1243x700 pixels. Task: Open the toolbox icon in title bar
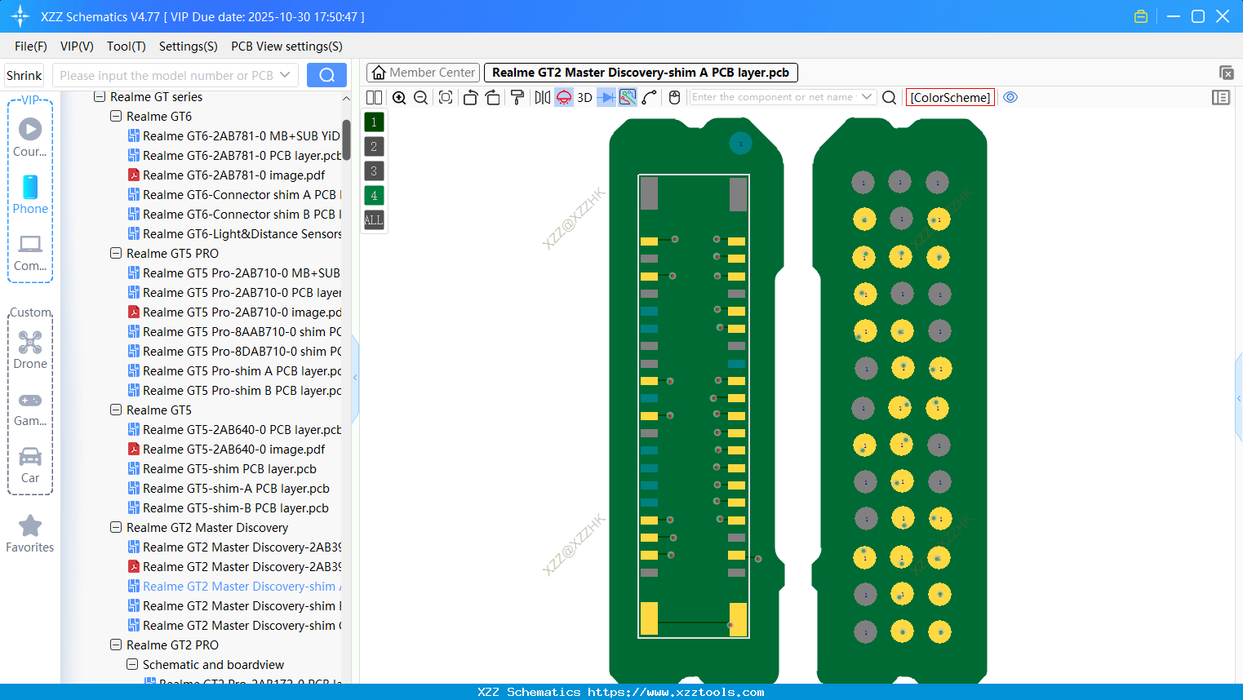click(x=1141, y=16)
